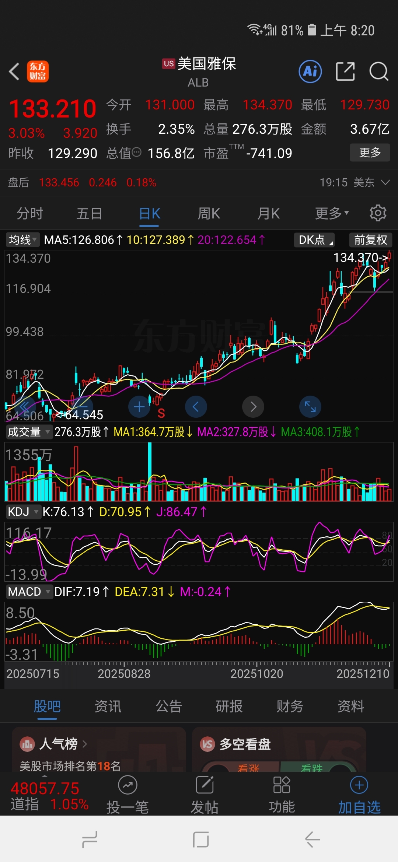Select 日K chart tab

tap(149, 213)
